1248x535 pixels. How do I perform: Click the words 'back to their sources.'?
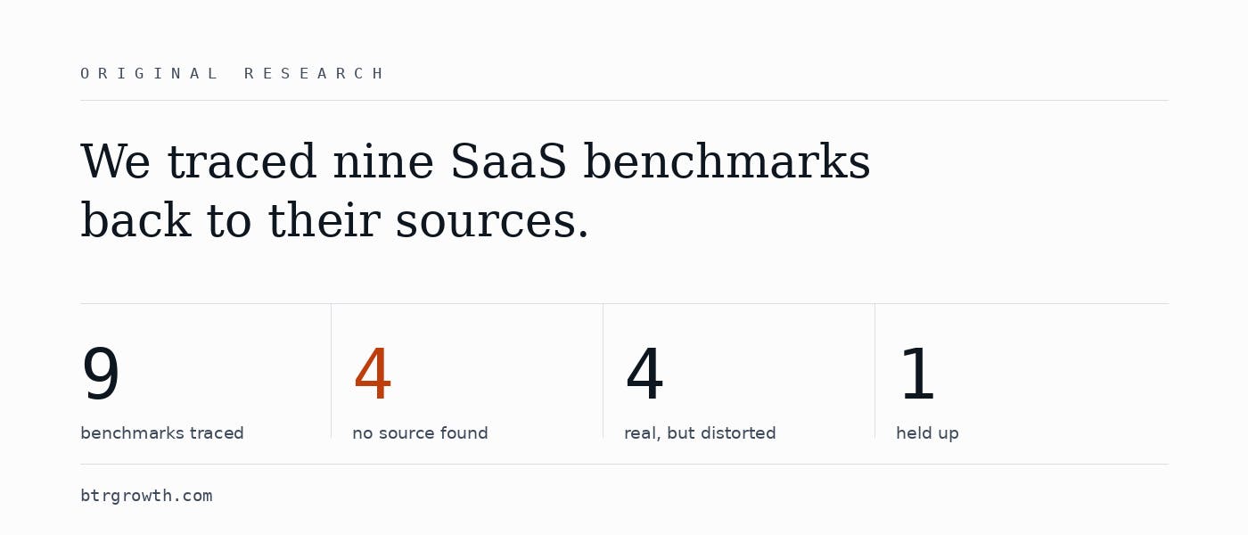click(x=335, y=222)
